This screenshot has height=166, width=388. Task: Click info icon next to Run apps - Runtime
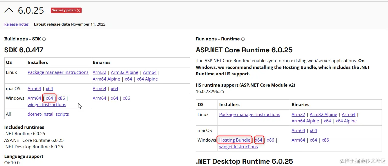pos(243,39)
